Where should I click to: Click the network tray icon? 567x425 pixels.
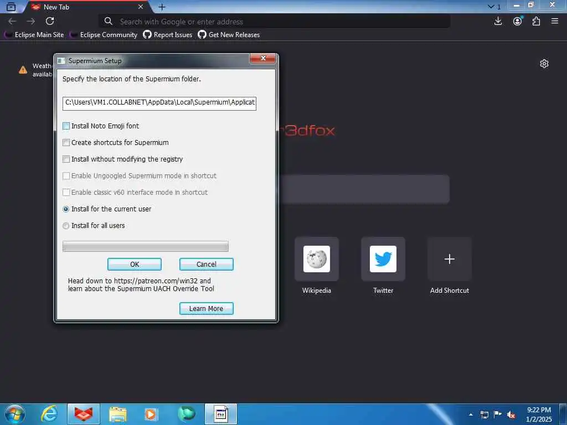tap(484, 414)
